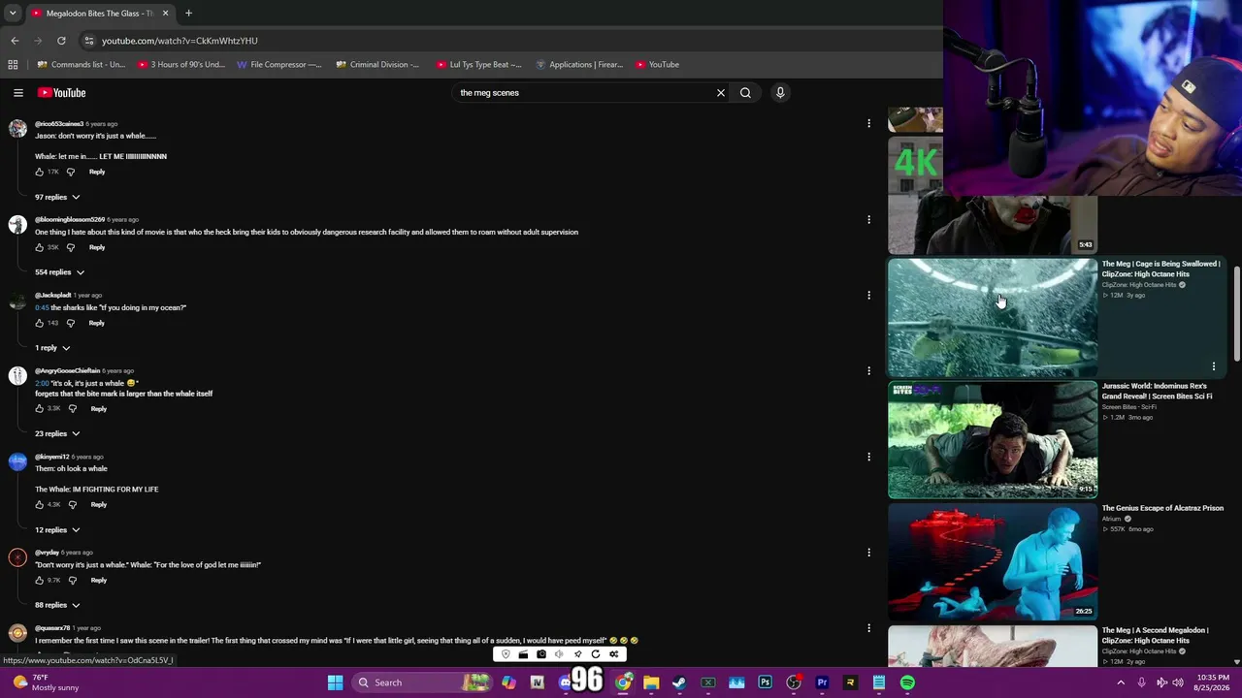
Task: Dislike the "For the love of god" comment
Action: (72, 580)
